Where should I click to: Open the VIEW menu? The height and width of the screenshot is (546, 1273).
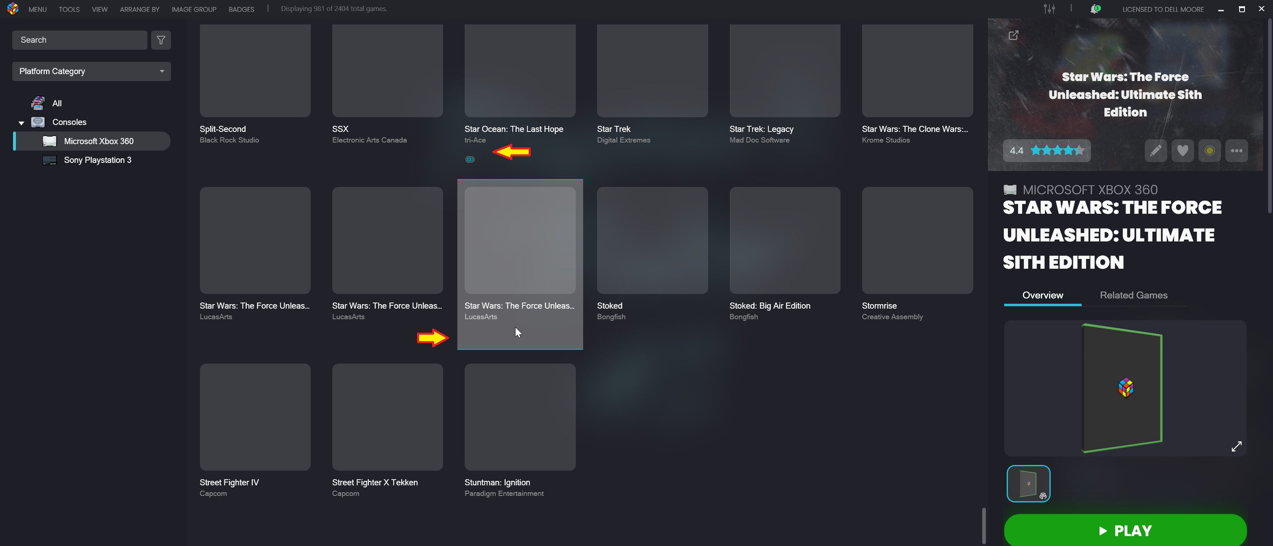coord(99,9)
